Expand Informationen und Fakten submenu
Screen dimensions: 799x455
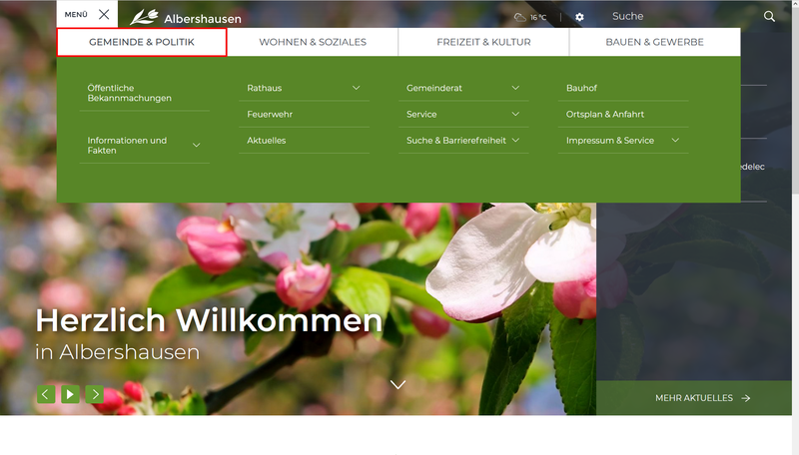[197, 146]
